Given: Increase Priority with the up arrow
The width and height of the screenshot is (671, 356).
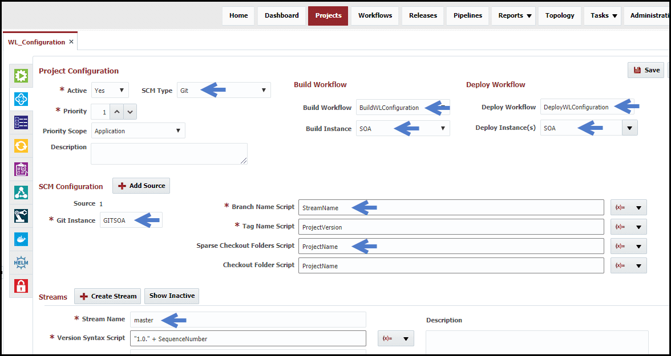Looking at the screenshot, I should click(117, 112).
